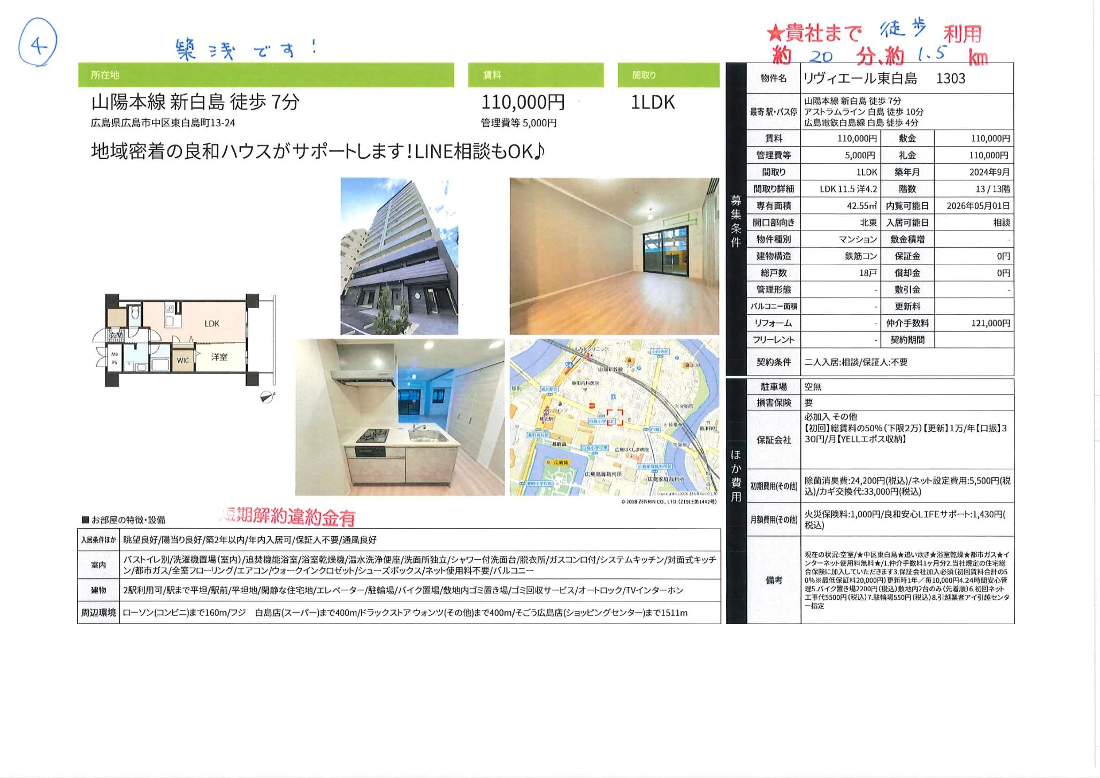Click the red star in handwritten note
The height and width of the screenshot is (778, 1100).
pyautogui.click(x=775, y=34)
